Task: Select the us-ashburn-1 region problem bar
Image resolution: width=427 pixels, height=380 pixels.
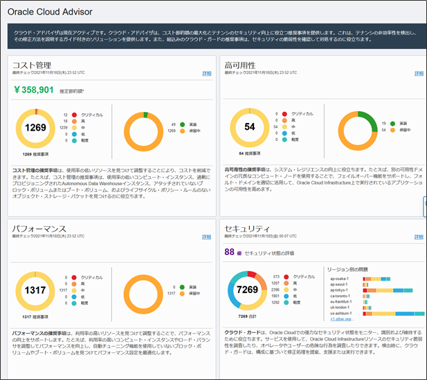Action: (384, 313)
